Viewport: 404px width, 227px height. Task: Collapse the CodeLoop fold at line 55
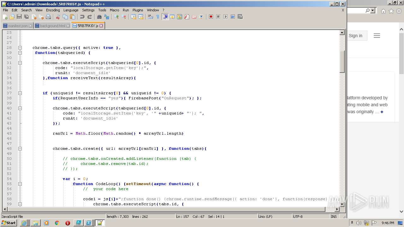tap(20, 184)
